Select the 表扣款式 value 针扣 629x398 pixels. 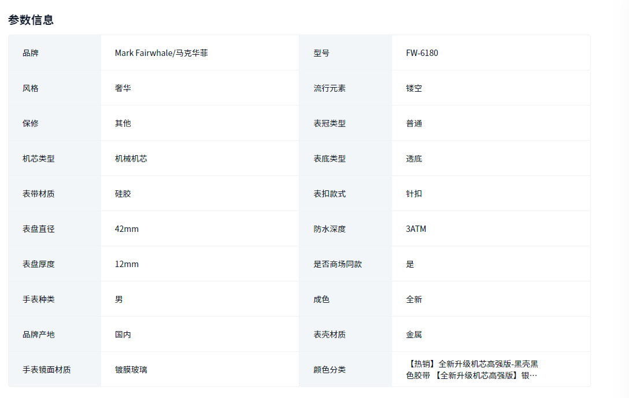pyautogui.click(x=414, y=194)
